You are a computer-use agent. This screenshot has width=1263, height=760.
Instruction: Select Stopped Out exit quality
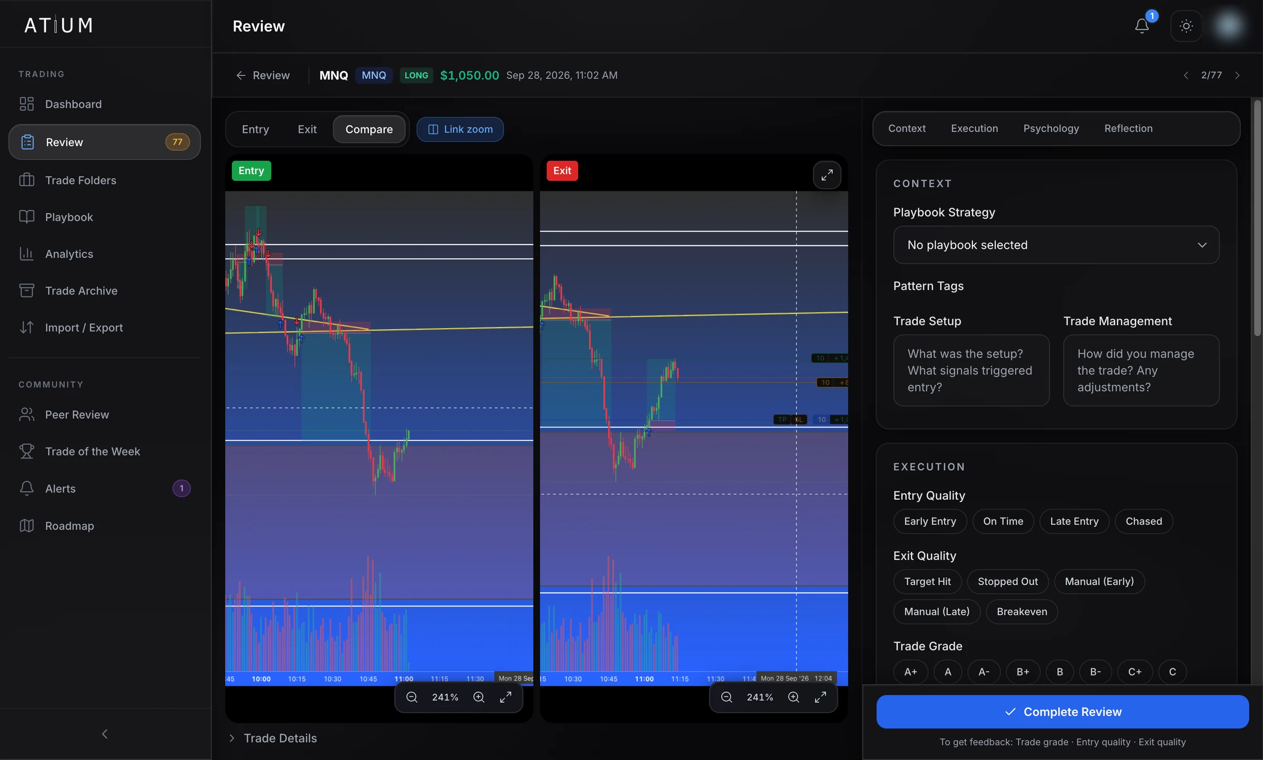(x=1008, y=582)
